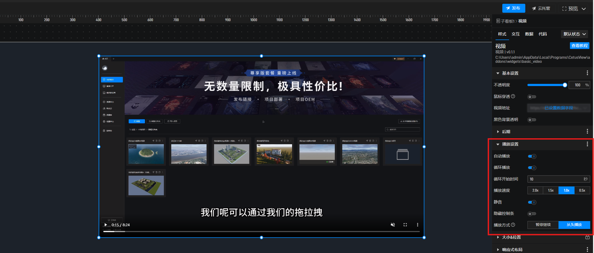Click the video fullscreen icon
594x253 pixels.
405,225
